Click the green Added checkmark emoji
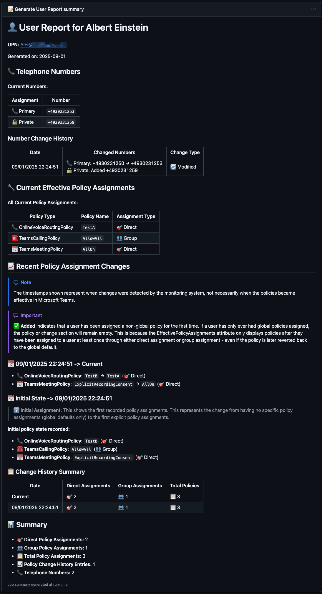Image resolution: width=322 pixels, height=594 pixels. 16,326
